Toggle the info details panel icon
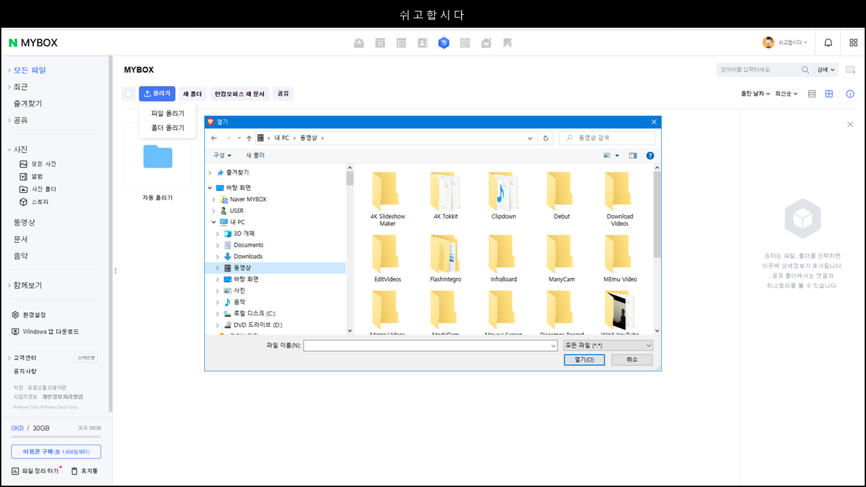The image size is (866, 487). (850, 94)
